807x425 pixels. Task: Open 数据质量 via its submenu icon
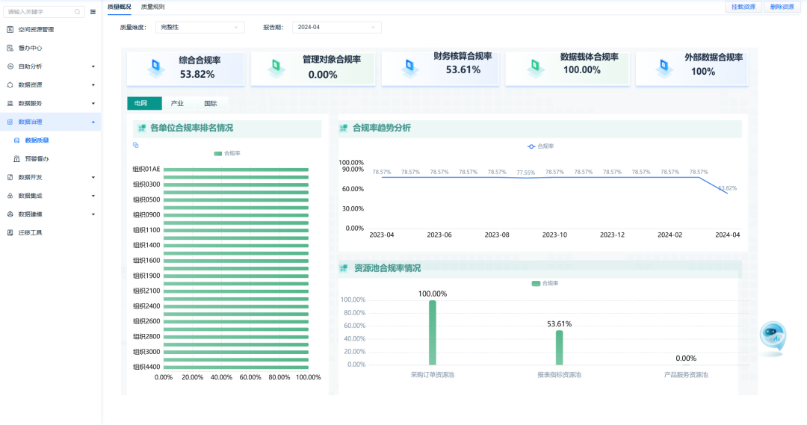click(x=16, y=140)
